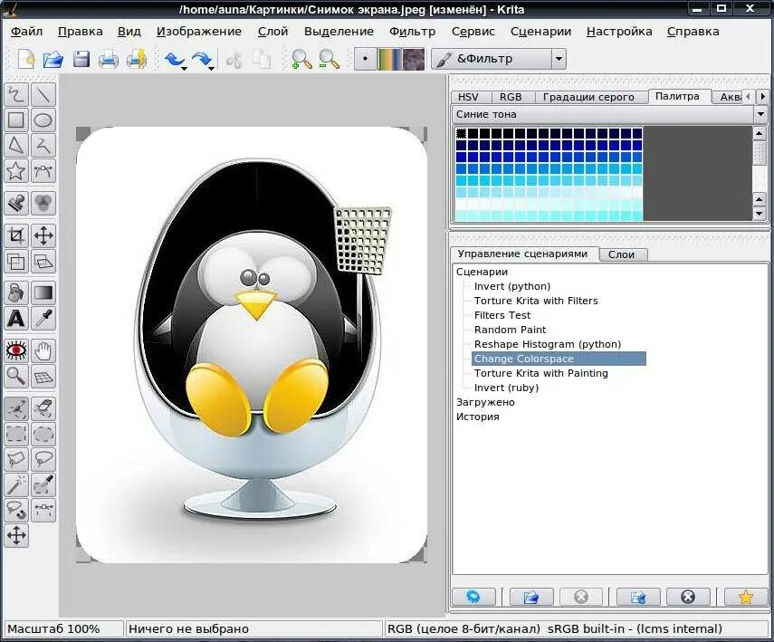Open the Настройка menu
The image size is (774, 642).
(x=619, y=31)
